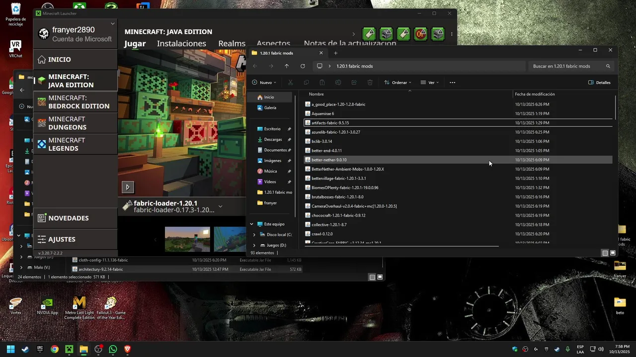The image size is (636, 357).
Task: Click the copy icon in explorer toolbar
Action: pos(306,82)
